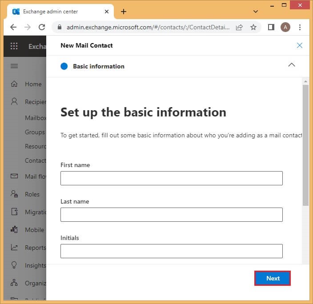
Task: Collapse the Basic information section chevron
Action: (292, 65)
